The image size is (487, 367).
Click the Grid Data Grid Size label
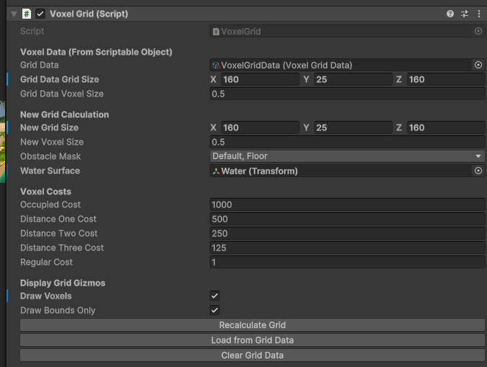coord(60,79)
